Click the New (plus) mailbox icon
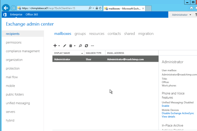The image size is (197, 131). tap(55, 46)
